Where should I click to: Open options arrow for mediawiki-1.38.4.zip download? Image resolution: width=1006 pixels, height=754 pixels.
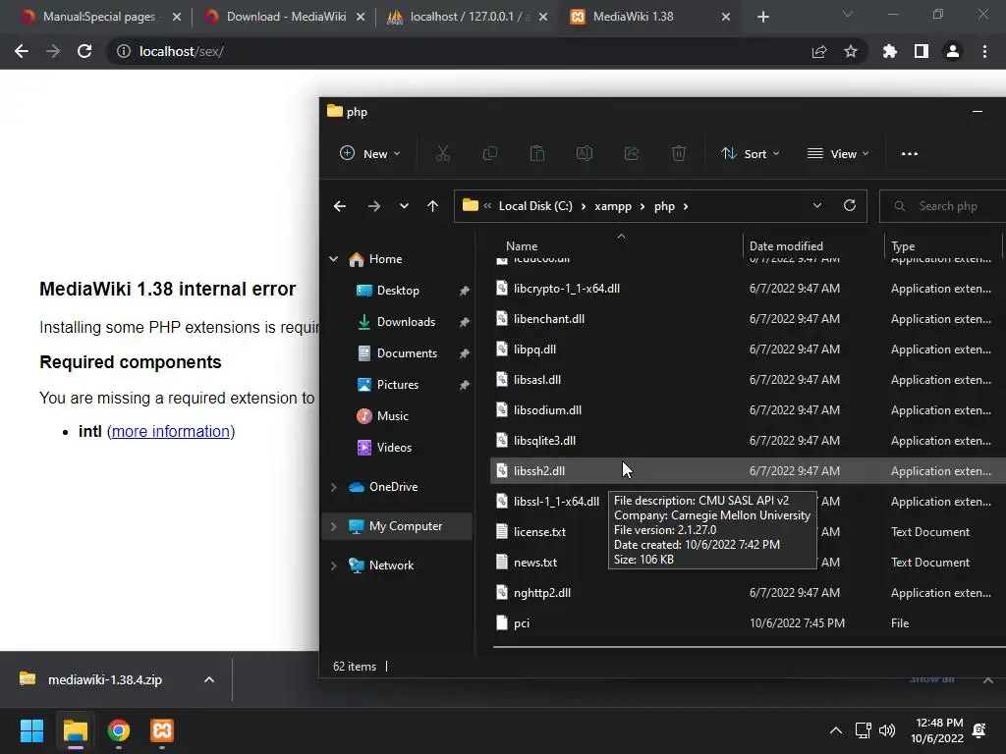point(209,679)
